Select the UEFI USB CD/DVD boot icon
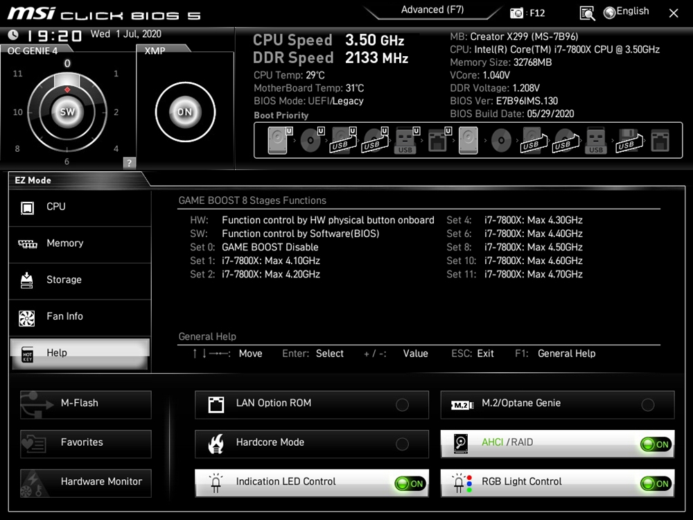Image resolution: width=693 pixels, height=520 pixels. point(375,141)
